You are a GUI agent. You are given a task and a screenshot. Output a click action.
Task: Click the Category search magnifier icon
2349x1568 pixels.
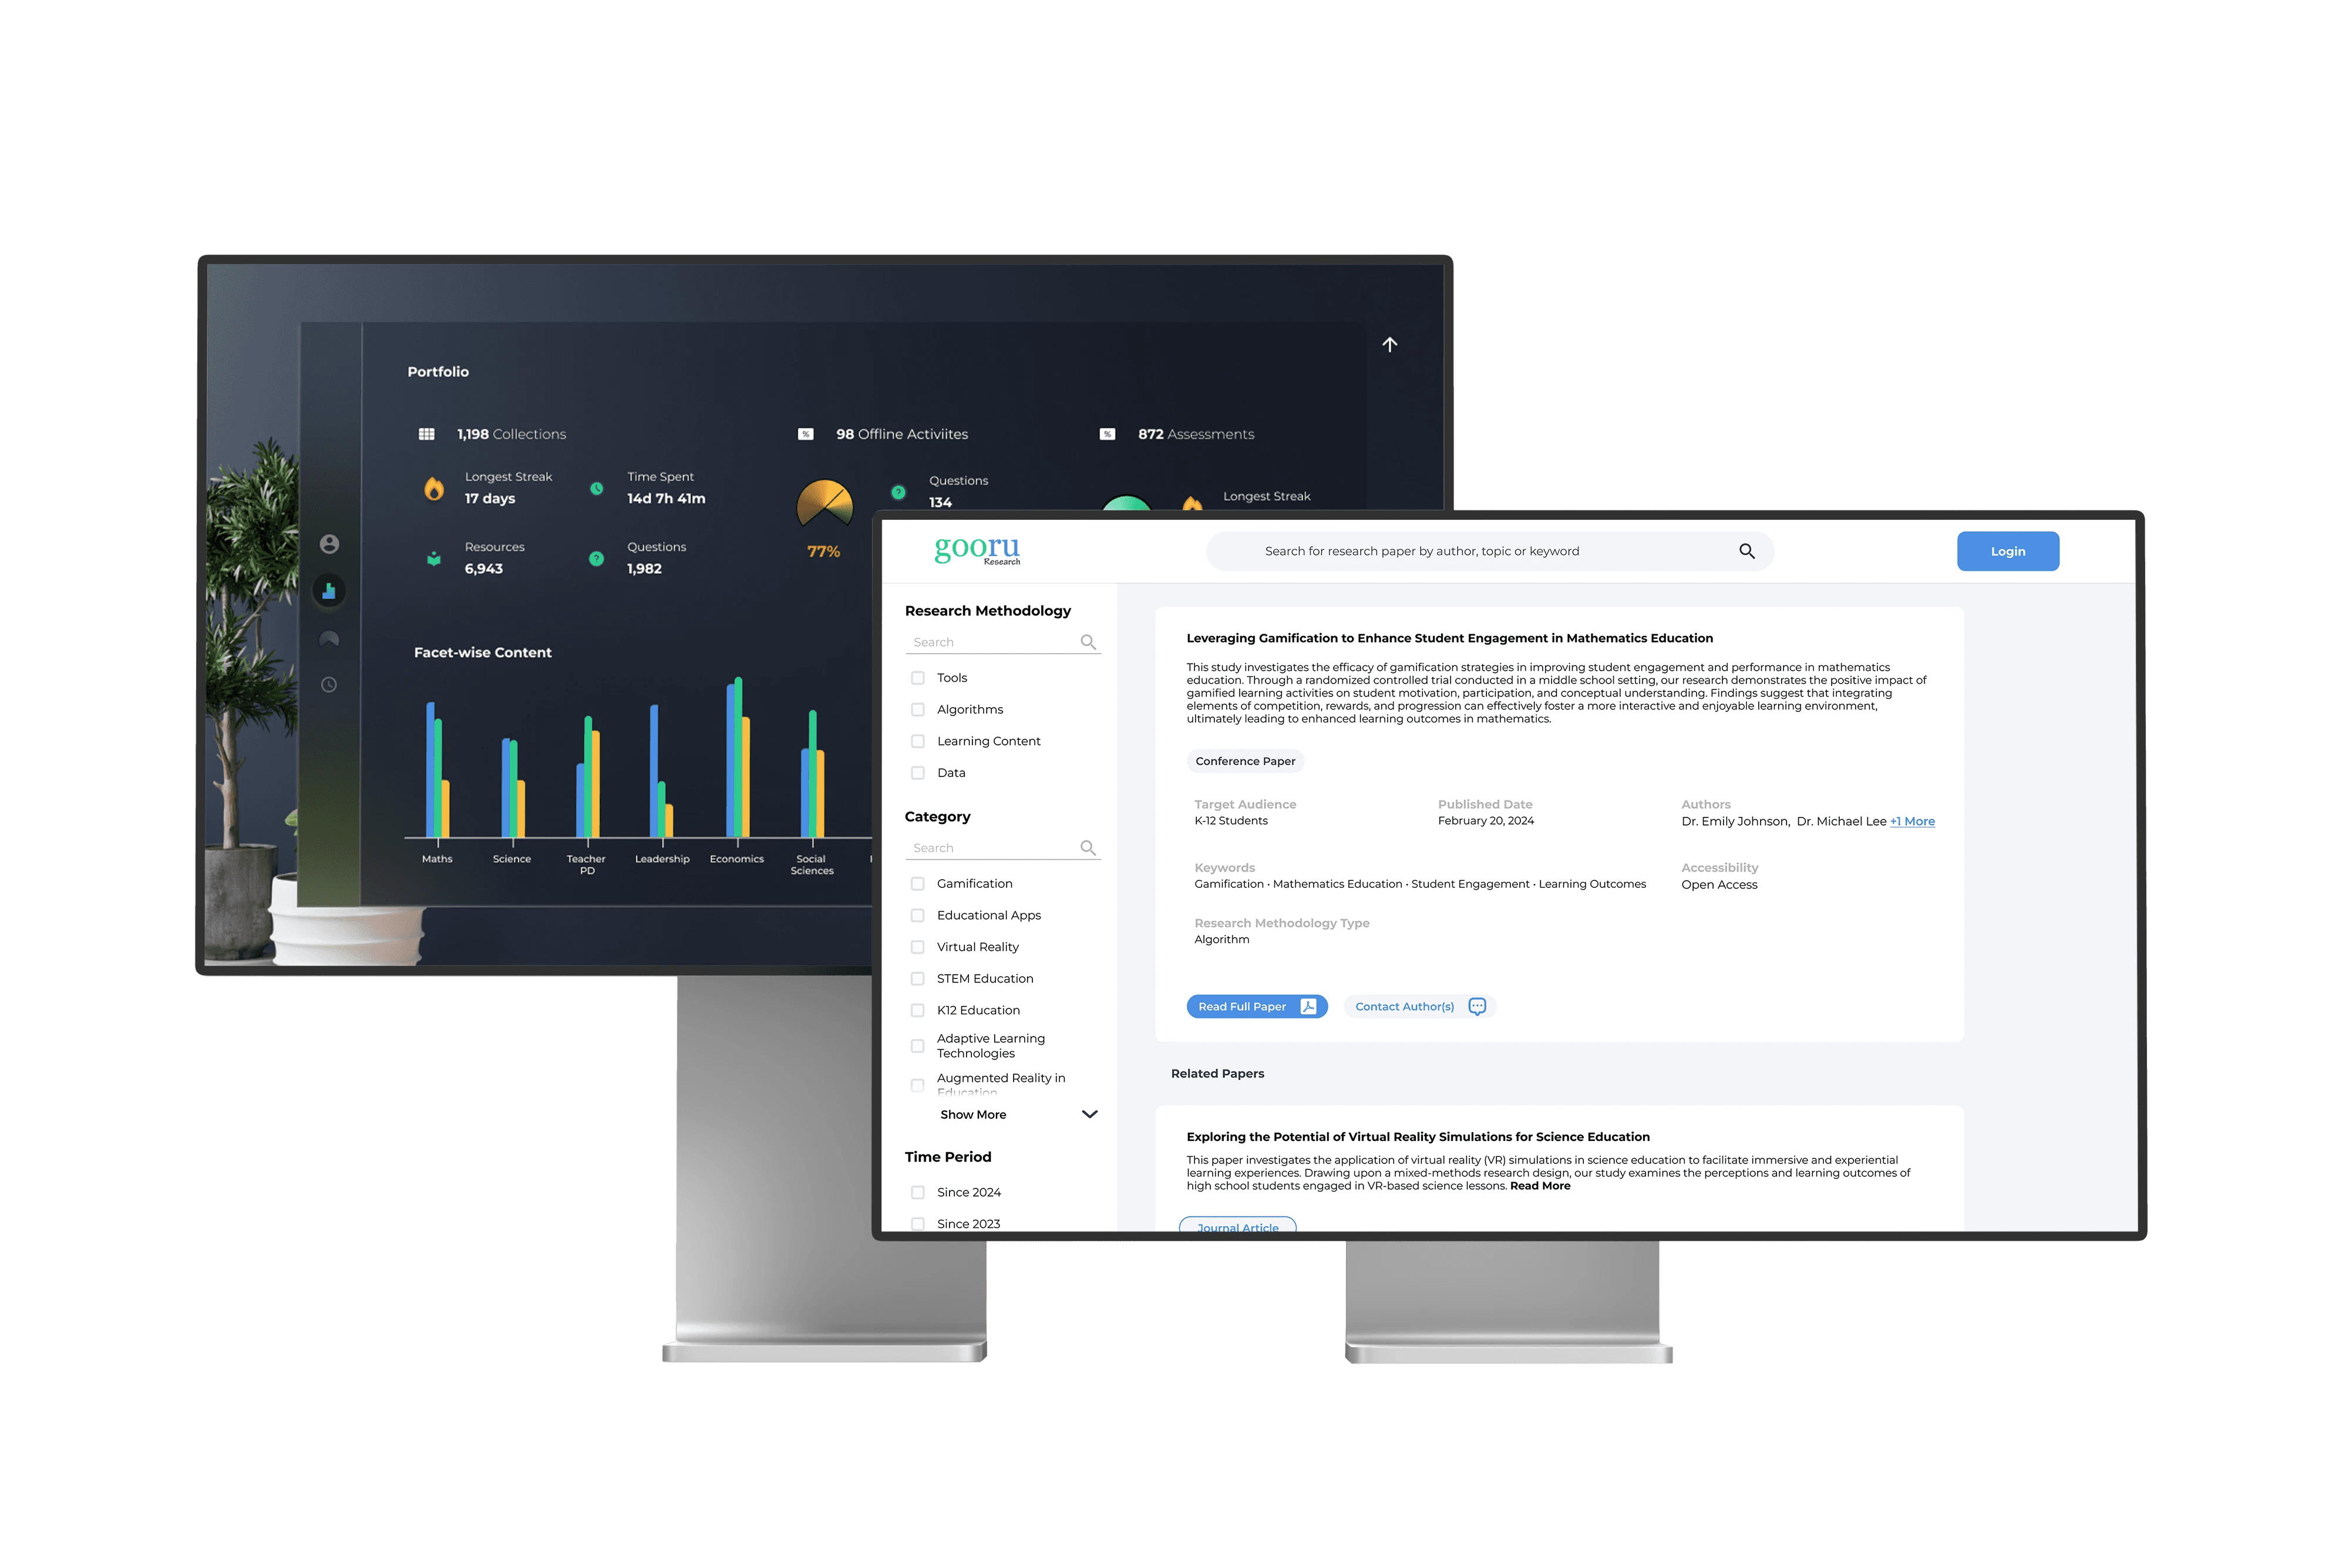point(1088,848)
